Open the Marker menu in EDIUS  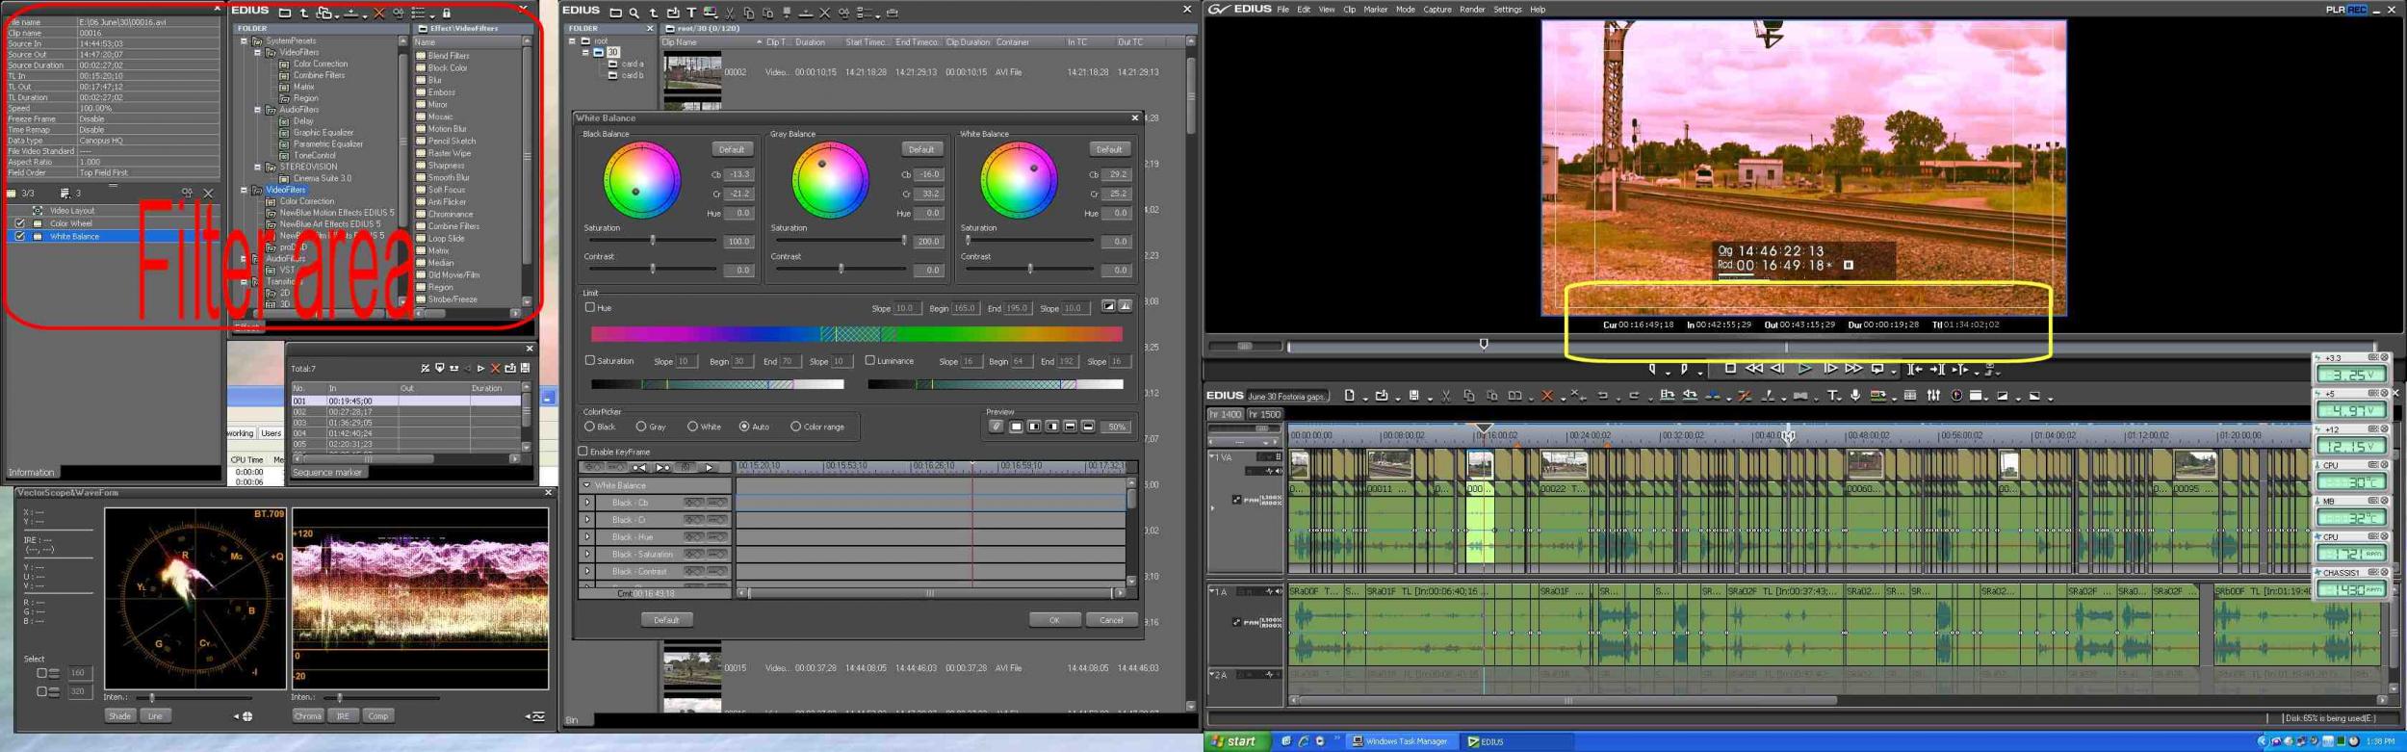1375,10
